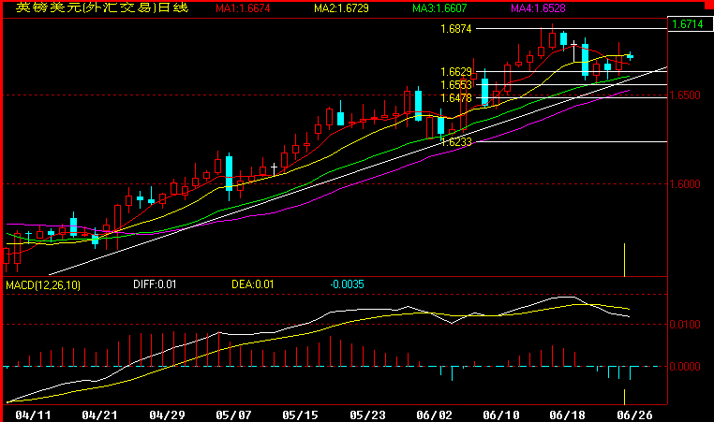The image size is (714, 422).
Task: Select the MA2:1.6729 indicator label
Action: (341, 8)
